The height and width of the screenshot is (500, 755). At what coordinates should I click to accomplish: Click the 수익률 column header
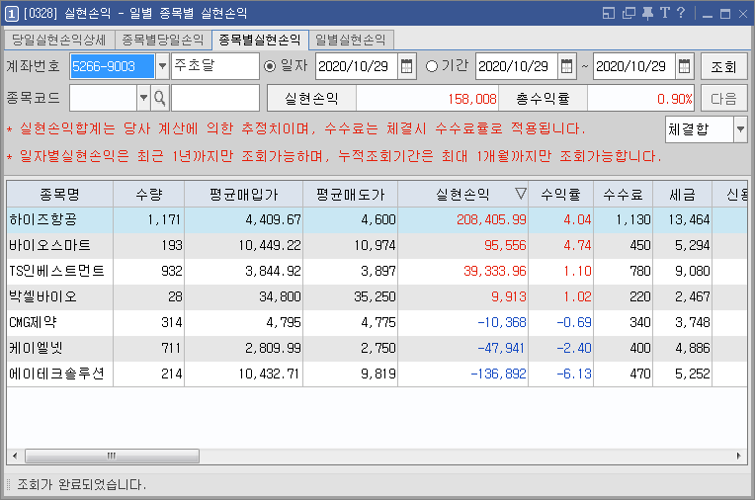point(560,194)
